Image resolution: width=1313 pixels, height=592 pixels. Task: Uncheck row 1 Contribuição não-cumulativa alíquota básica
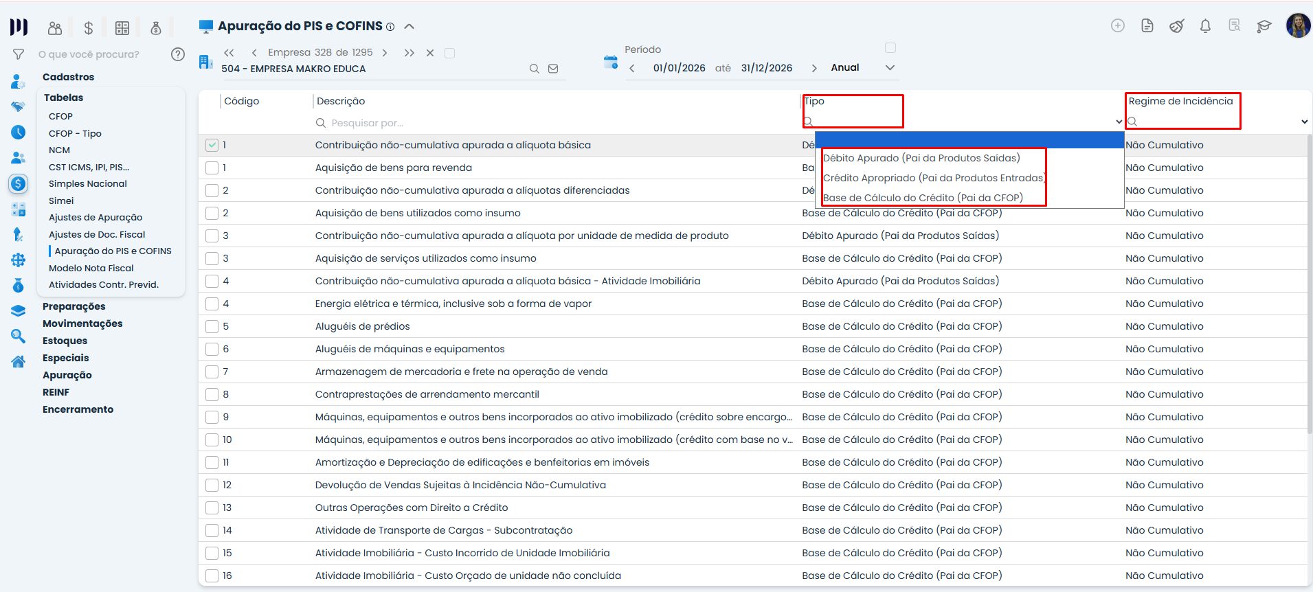click(x=212, y=145)
